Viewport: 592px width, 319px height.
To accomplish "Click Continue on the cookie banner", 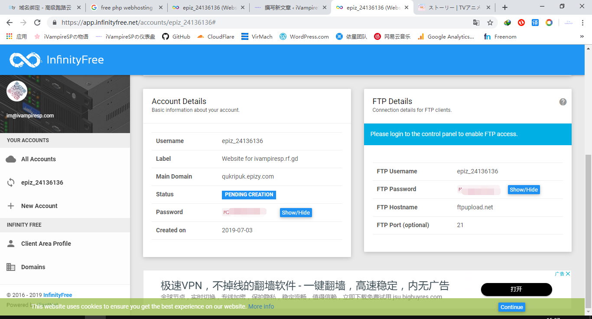I will tap(512, 307).
